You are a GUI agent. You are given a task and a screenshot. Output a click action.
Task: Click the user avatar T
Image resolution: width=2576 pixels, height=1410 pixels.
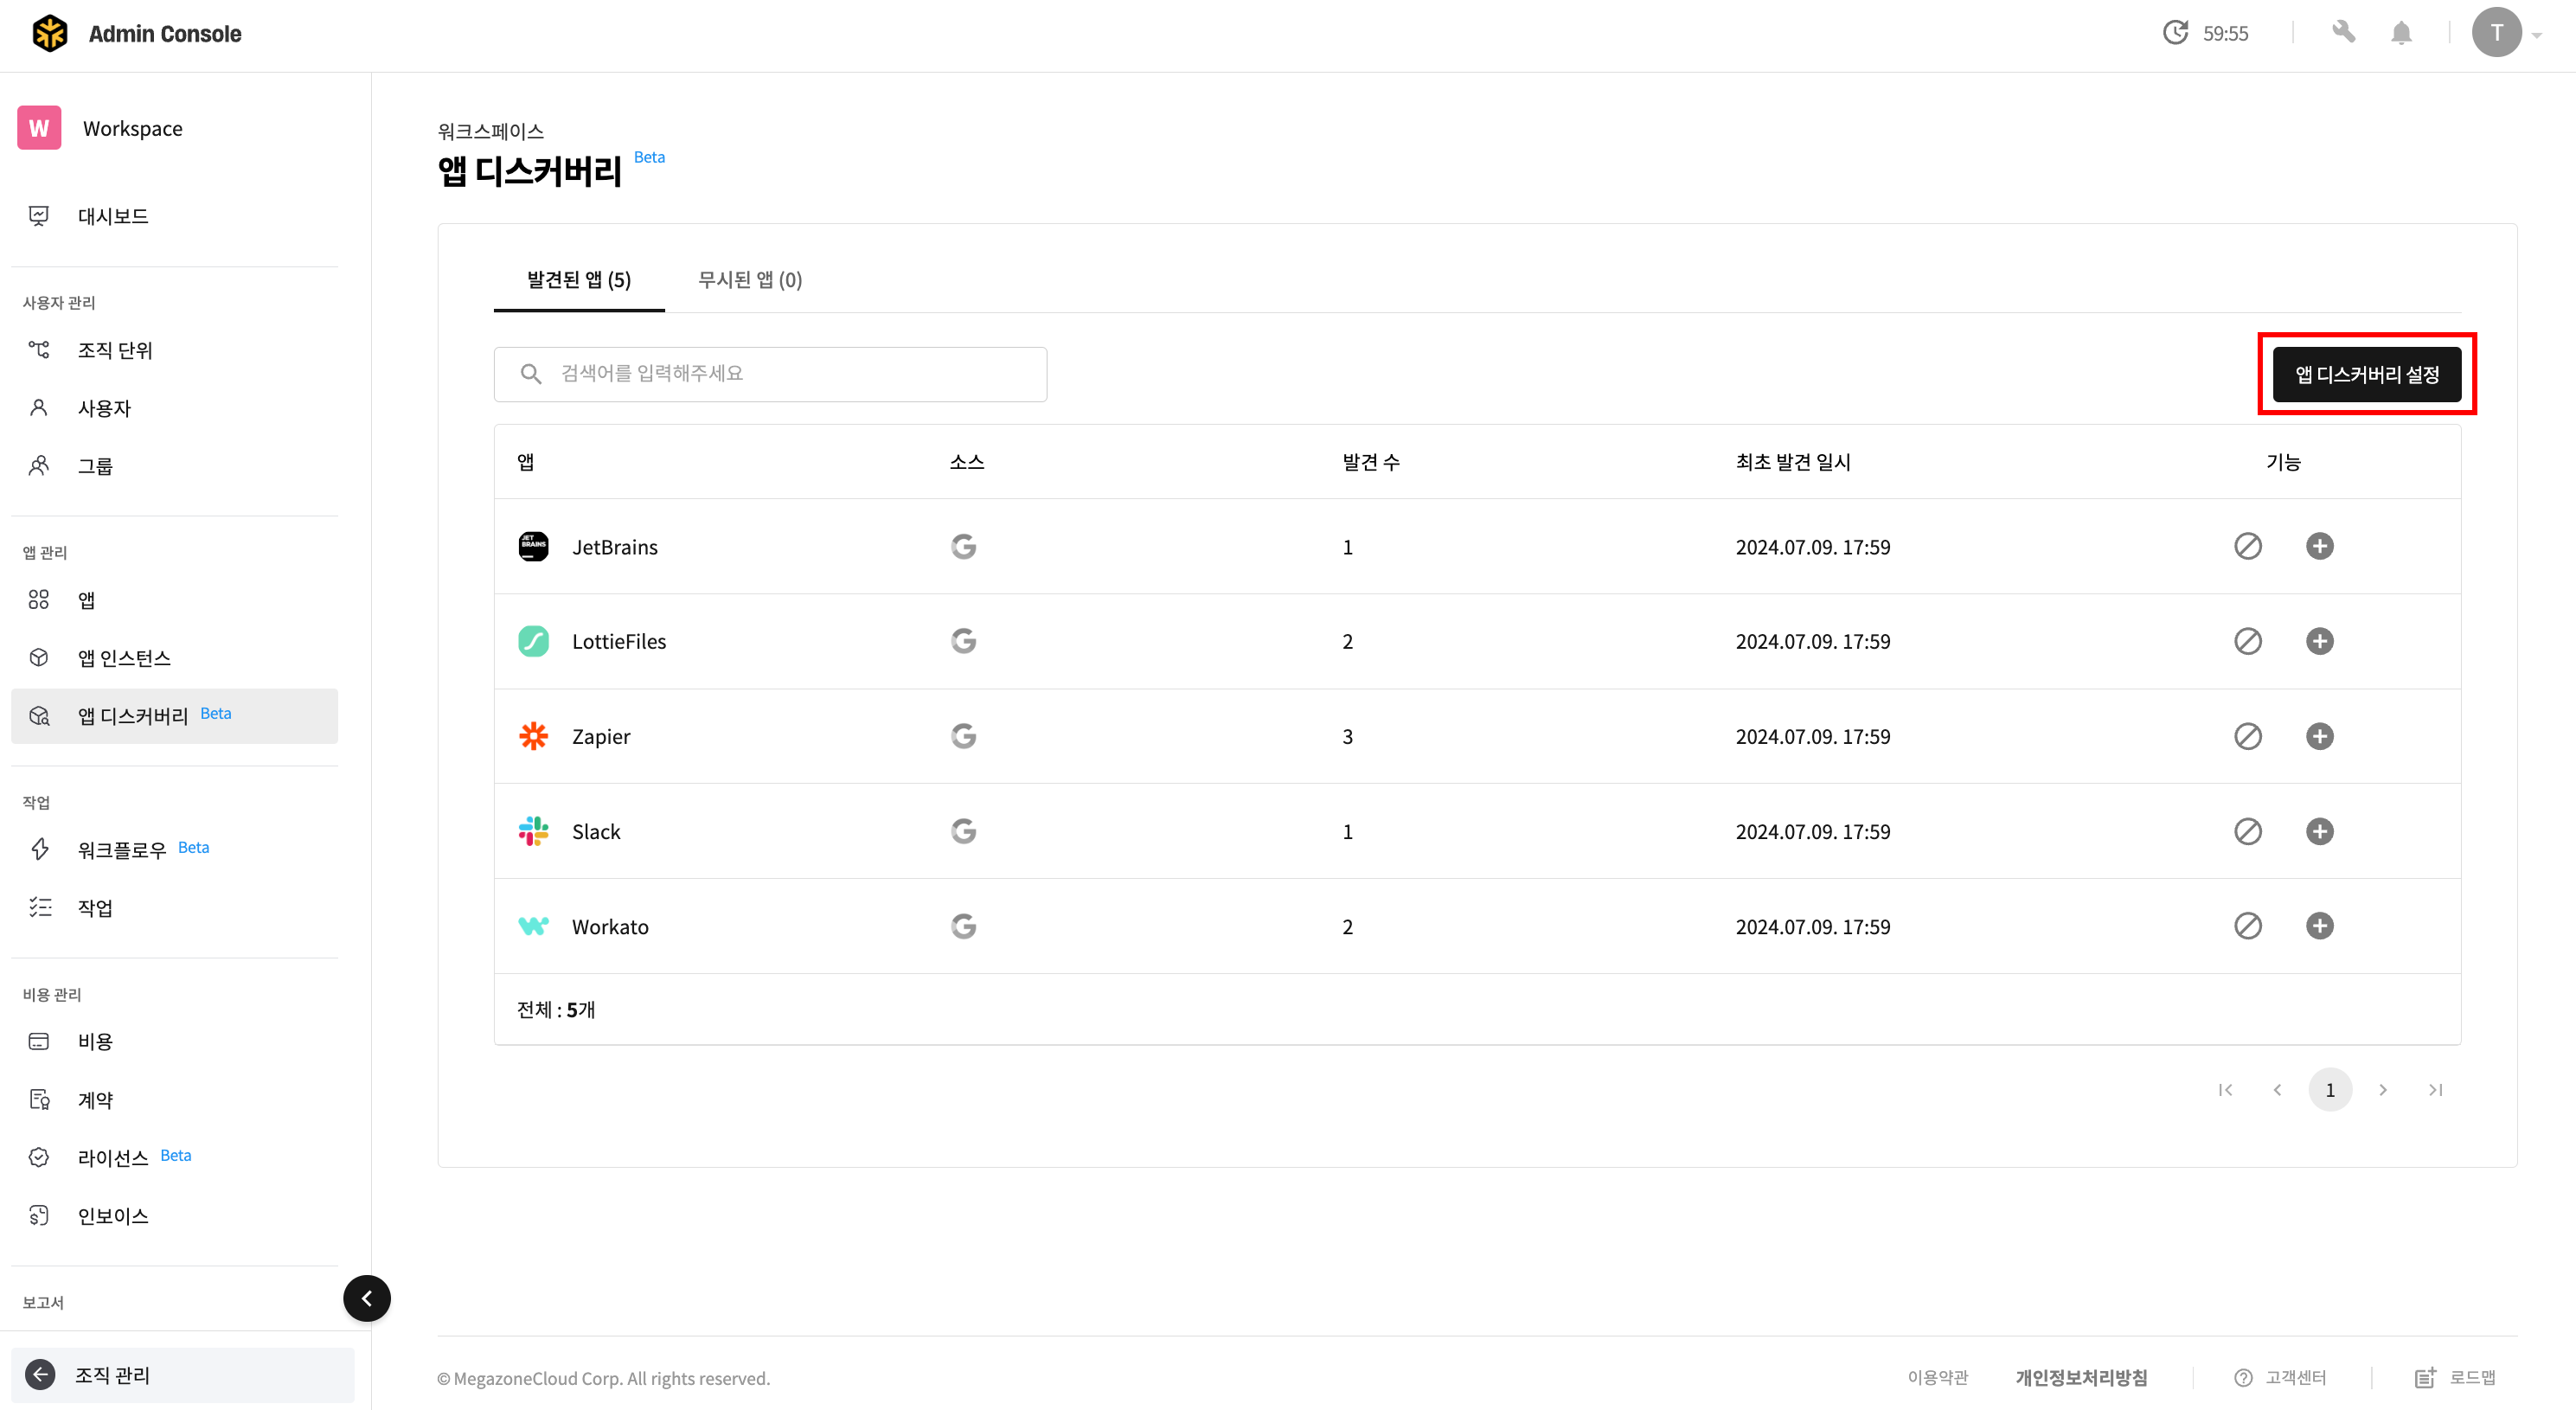point(2496,33)
